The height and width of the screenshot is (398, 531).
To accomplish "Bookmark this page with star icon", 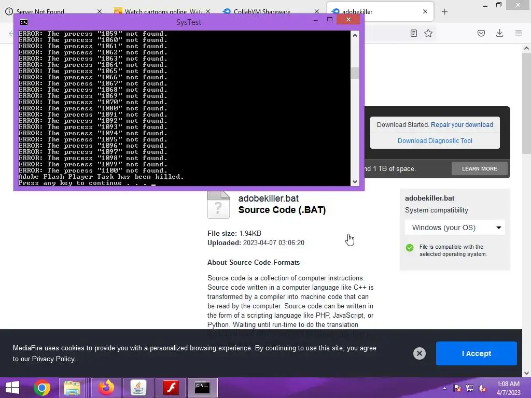I will click(x=428, y=33).
